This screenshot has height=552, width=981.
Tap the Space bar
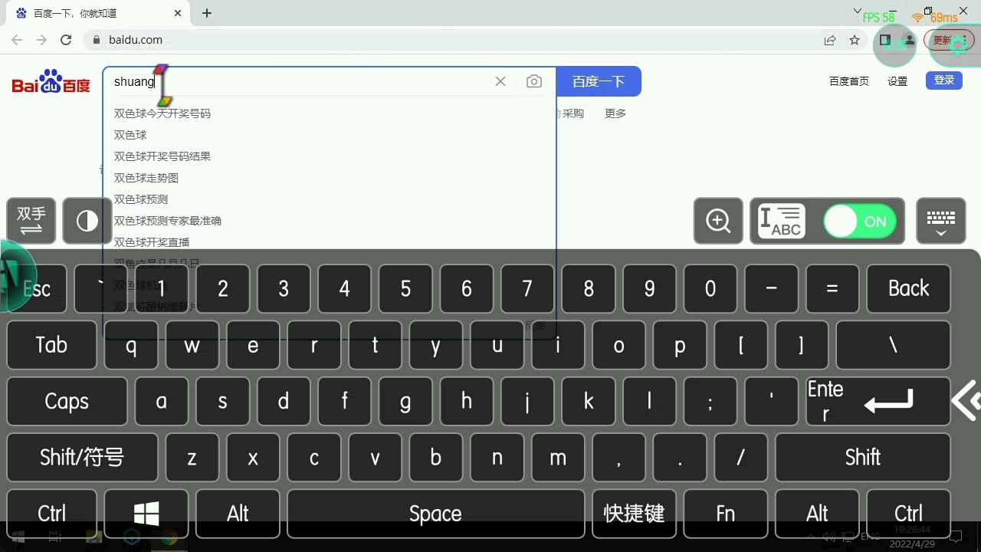pos(435,512)
